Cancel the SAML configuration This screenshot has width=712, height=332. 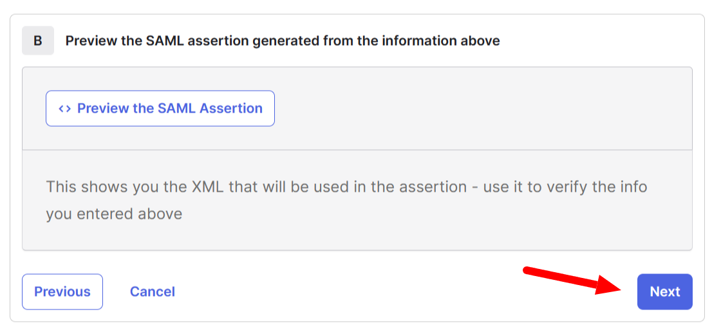pos(153,291)
